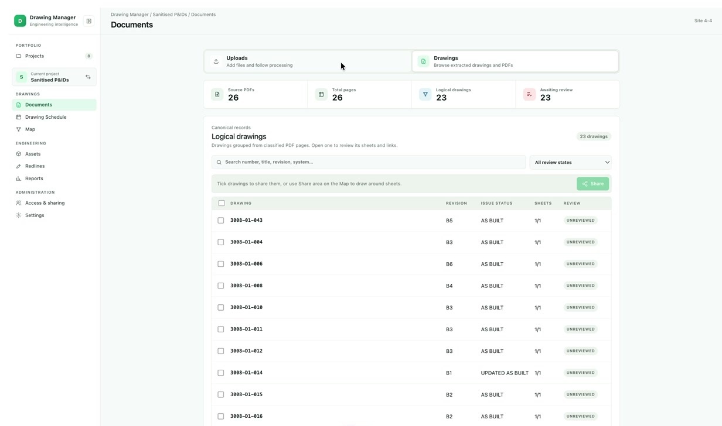Click the Logical drawings stat icon

(x=425, y=94)
